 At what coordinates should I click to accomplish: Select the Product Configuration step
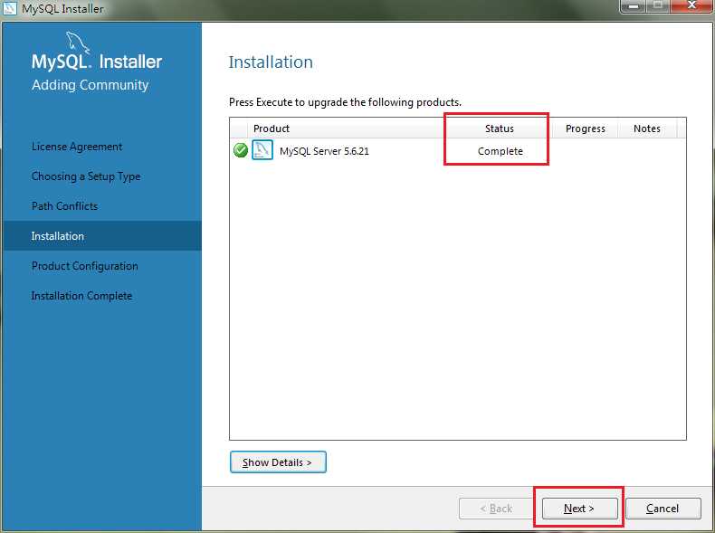point(85,266)
